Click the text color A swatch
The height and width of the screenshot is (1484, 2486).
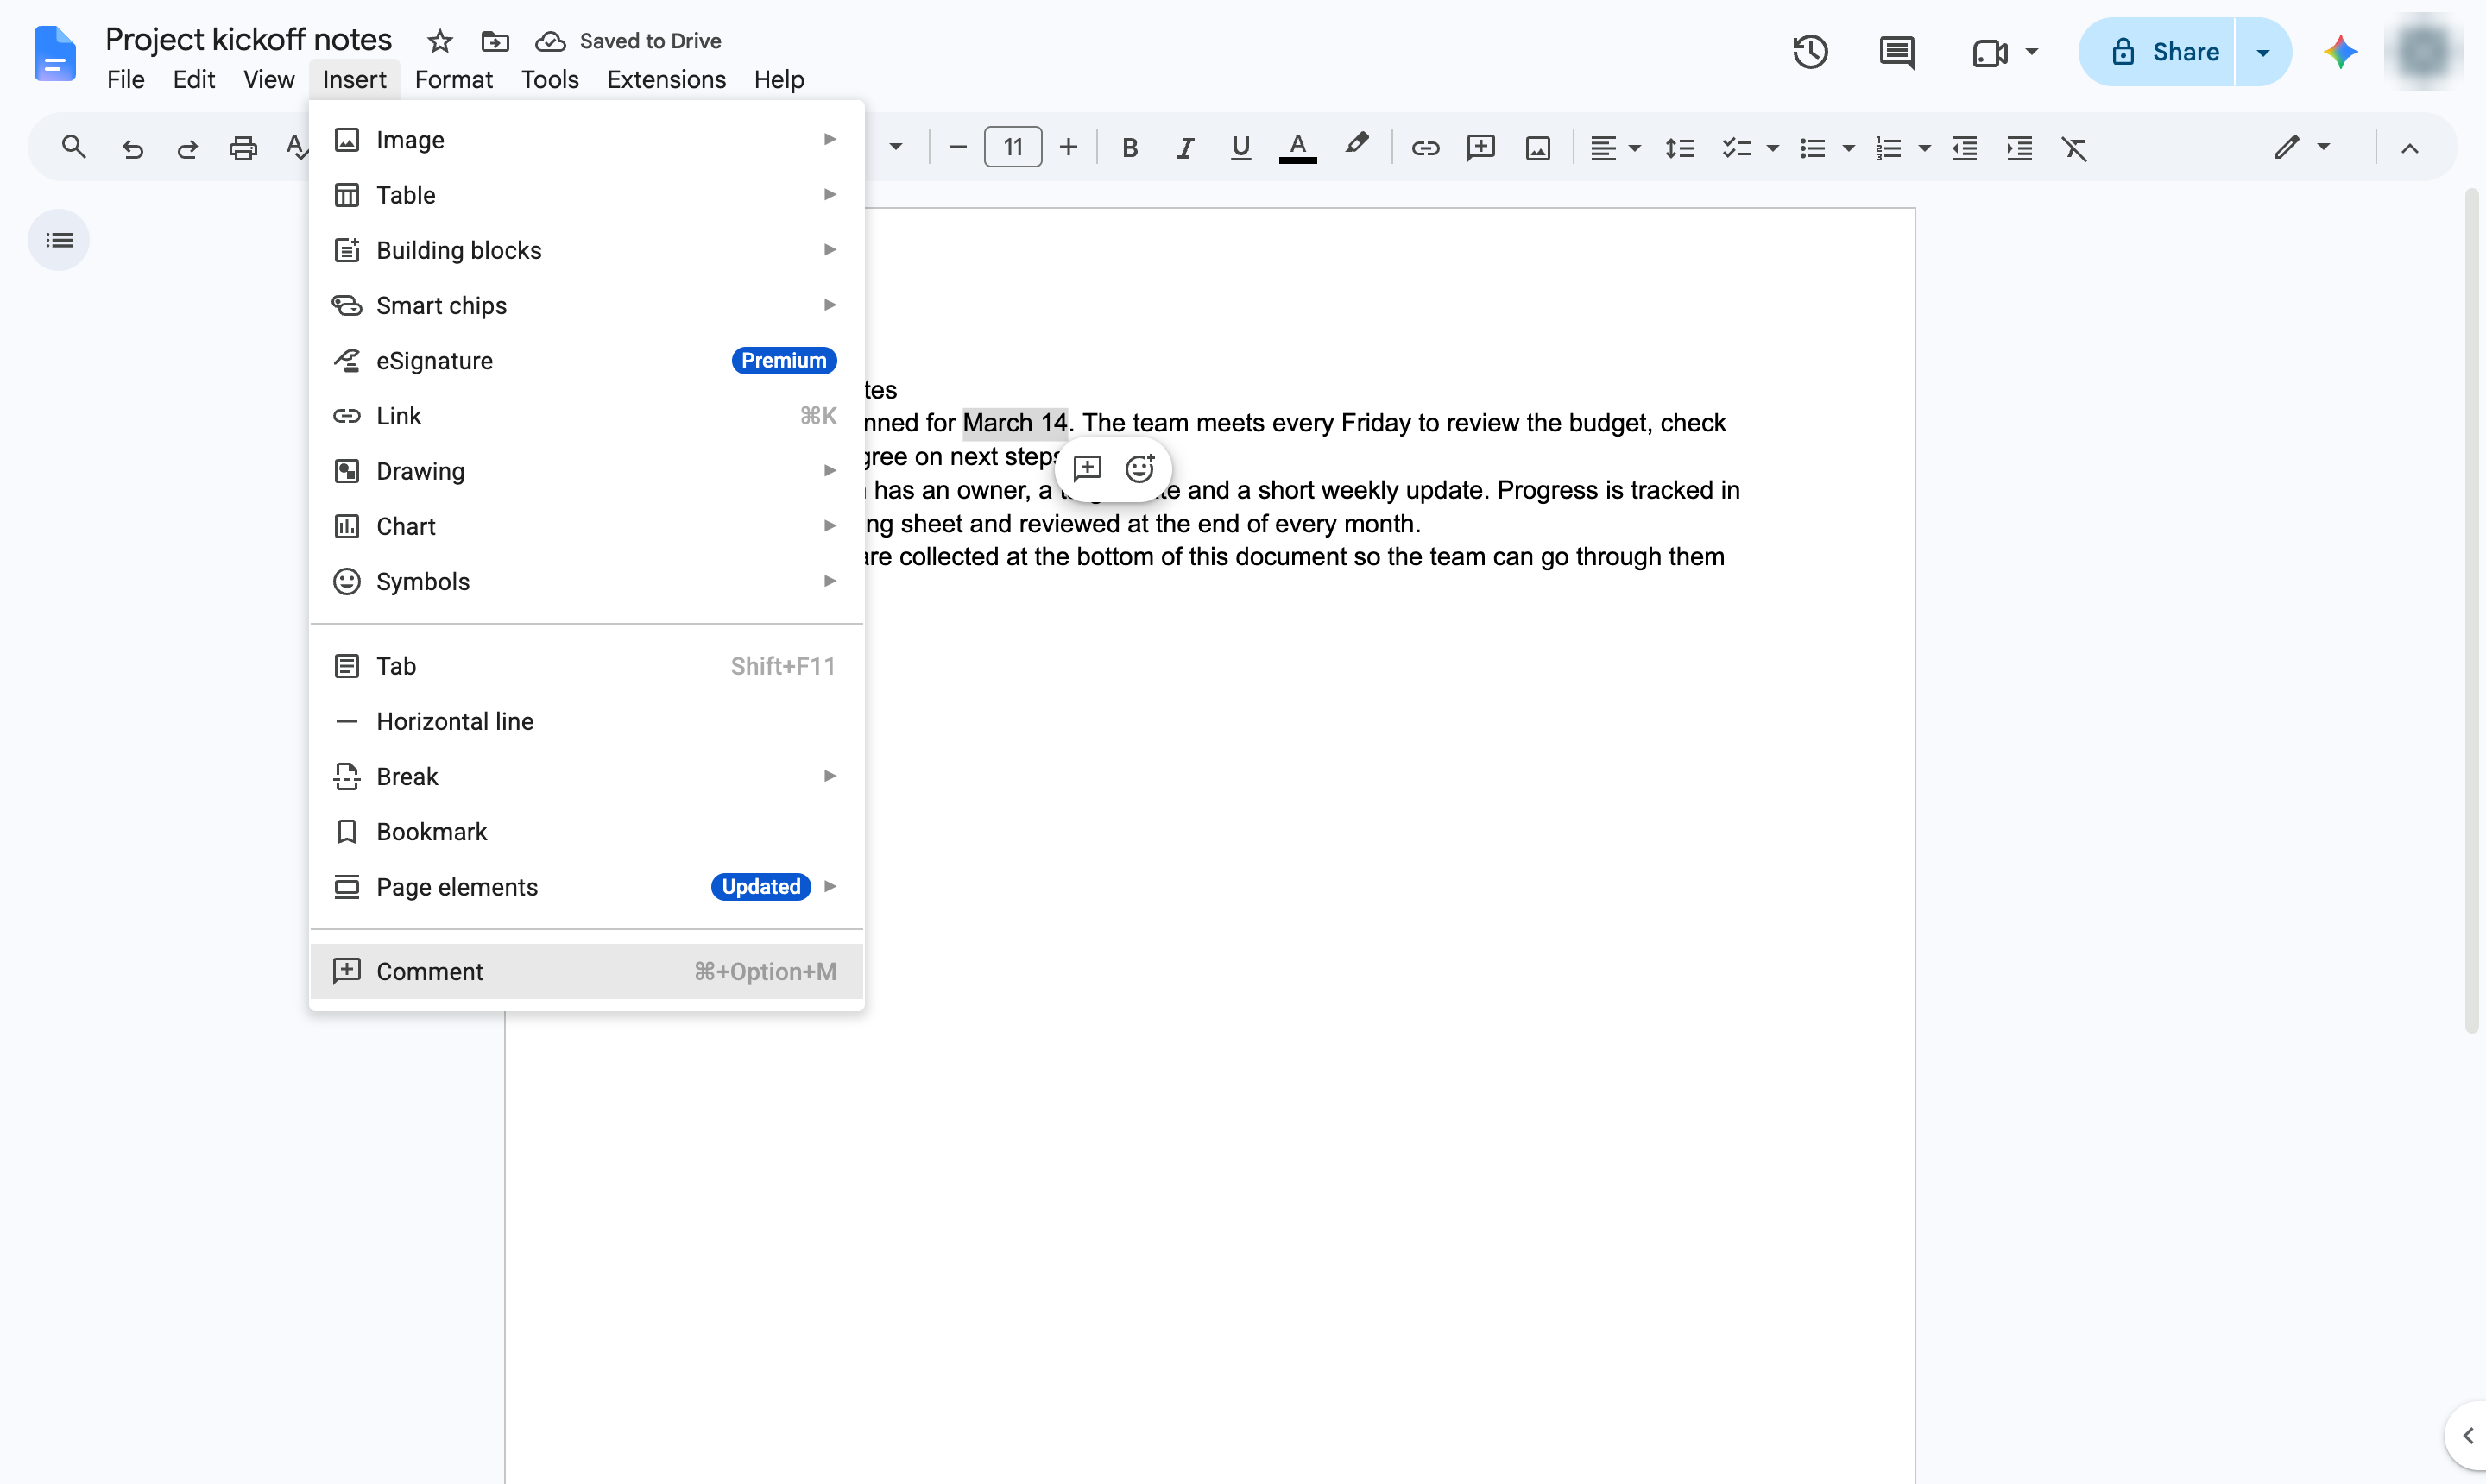pyautogui.click(x=1297, y=149)
